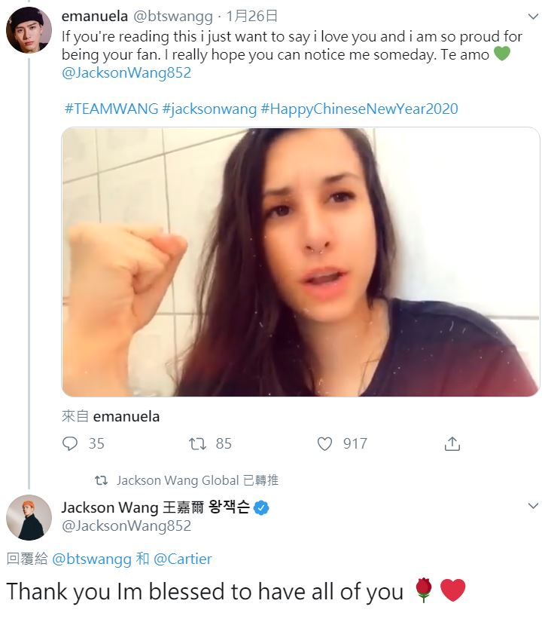
Task: Play the embedded video thumbnail
Action: pos(300,262)
